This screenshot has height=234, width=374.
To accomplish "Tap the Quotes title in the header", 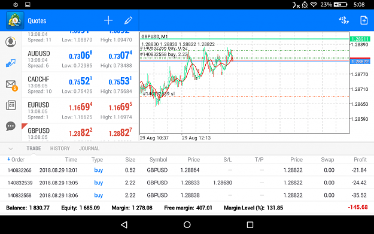I will point(37,21).
